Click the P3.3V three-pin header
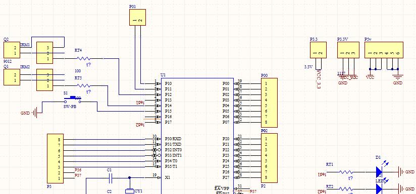416x194 pixels. click(x=348, y=50)
